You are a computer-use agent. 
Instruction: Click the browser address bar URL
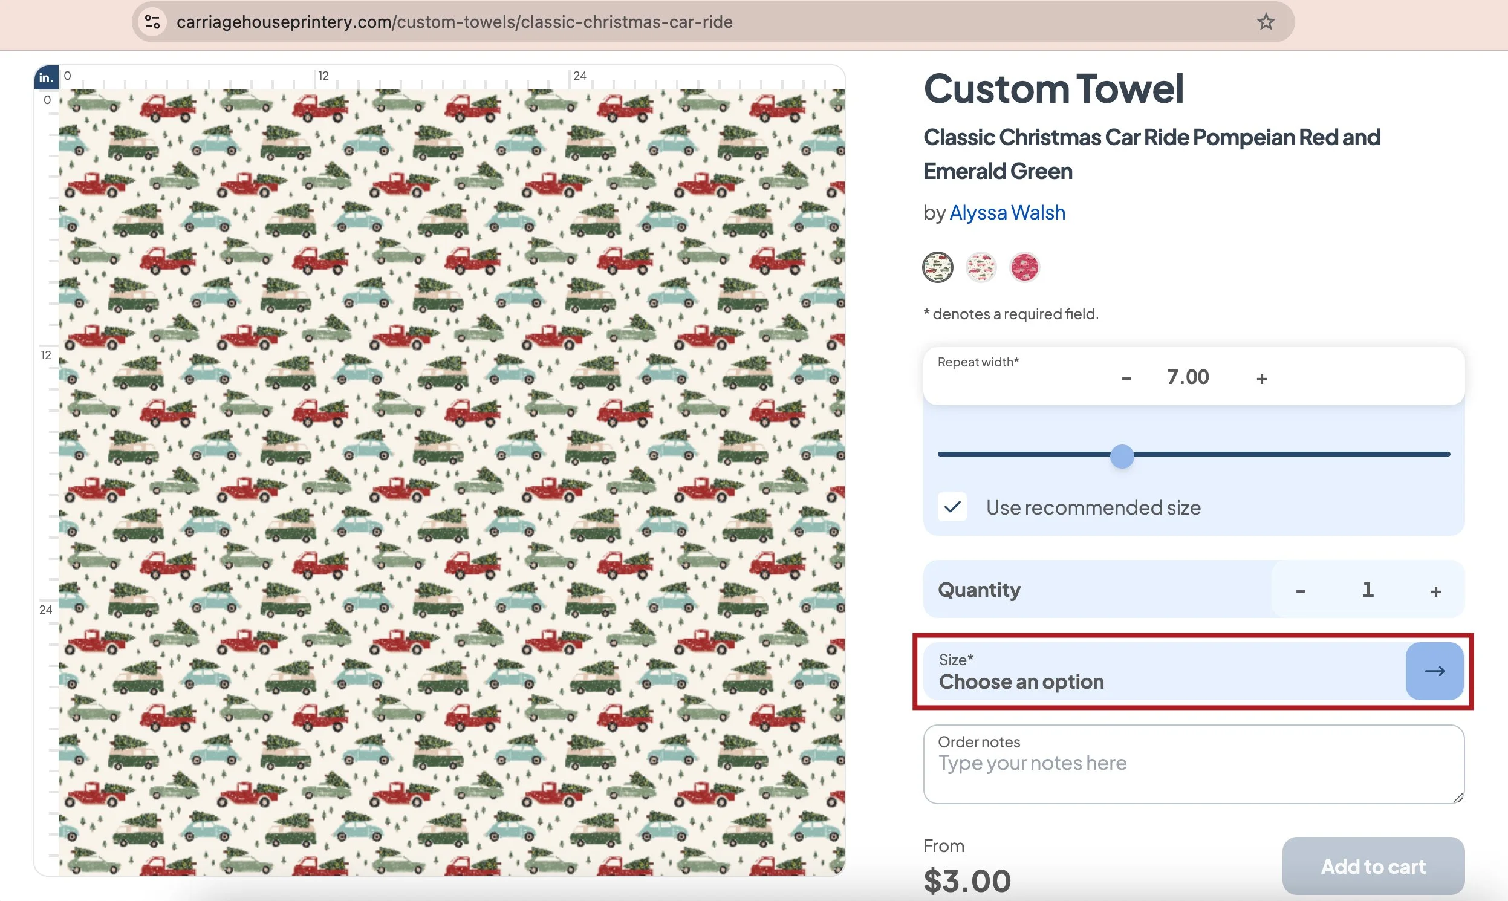tap(454, 22)
